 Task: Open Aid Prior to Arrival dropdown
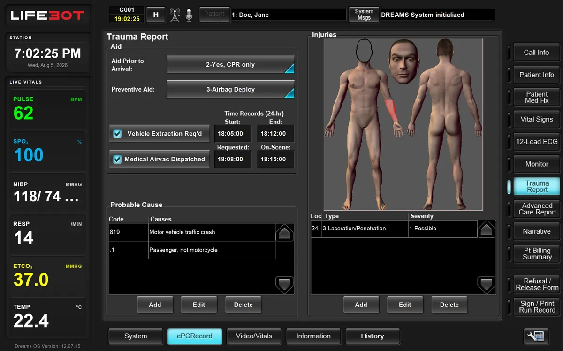230,65
